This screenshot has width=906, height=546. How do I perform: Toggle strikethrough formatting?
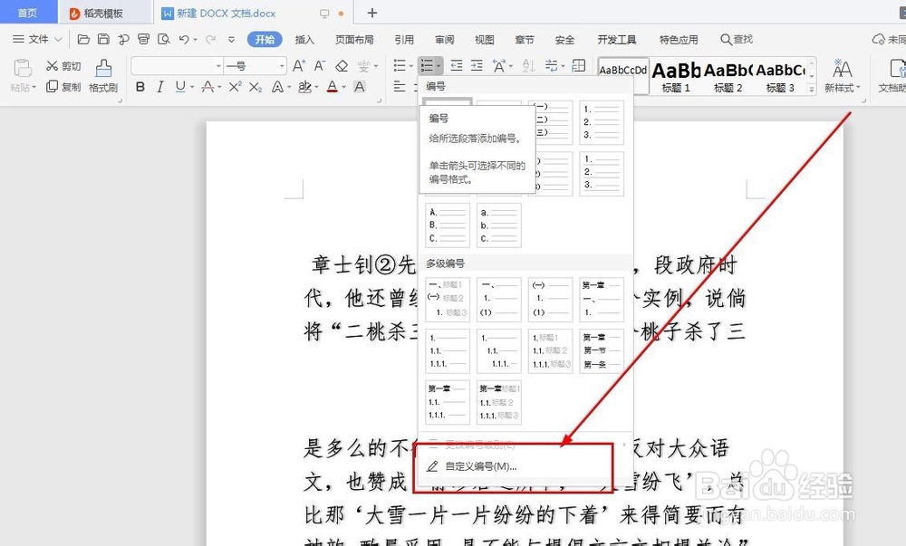[207, 87]
